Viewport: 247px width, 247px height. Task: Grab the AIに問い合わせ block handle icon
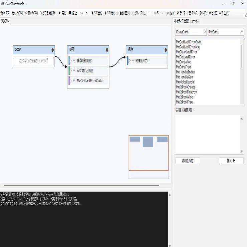point(74,70)
